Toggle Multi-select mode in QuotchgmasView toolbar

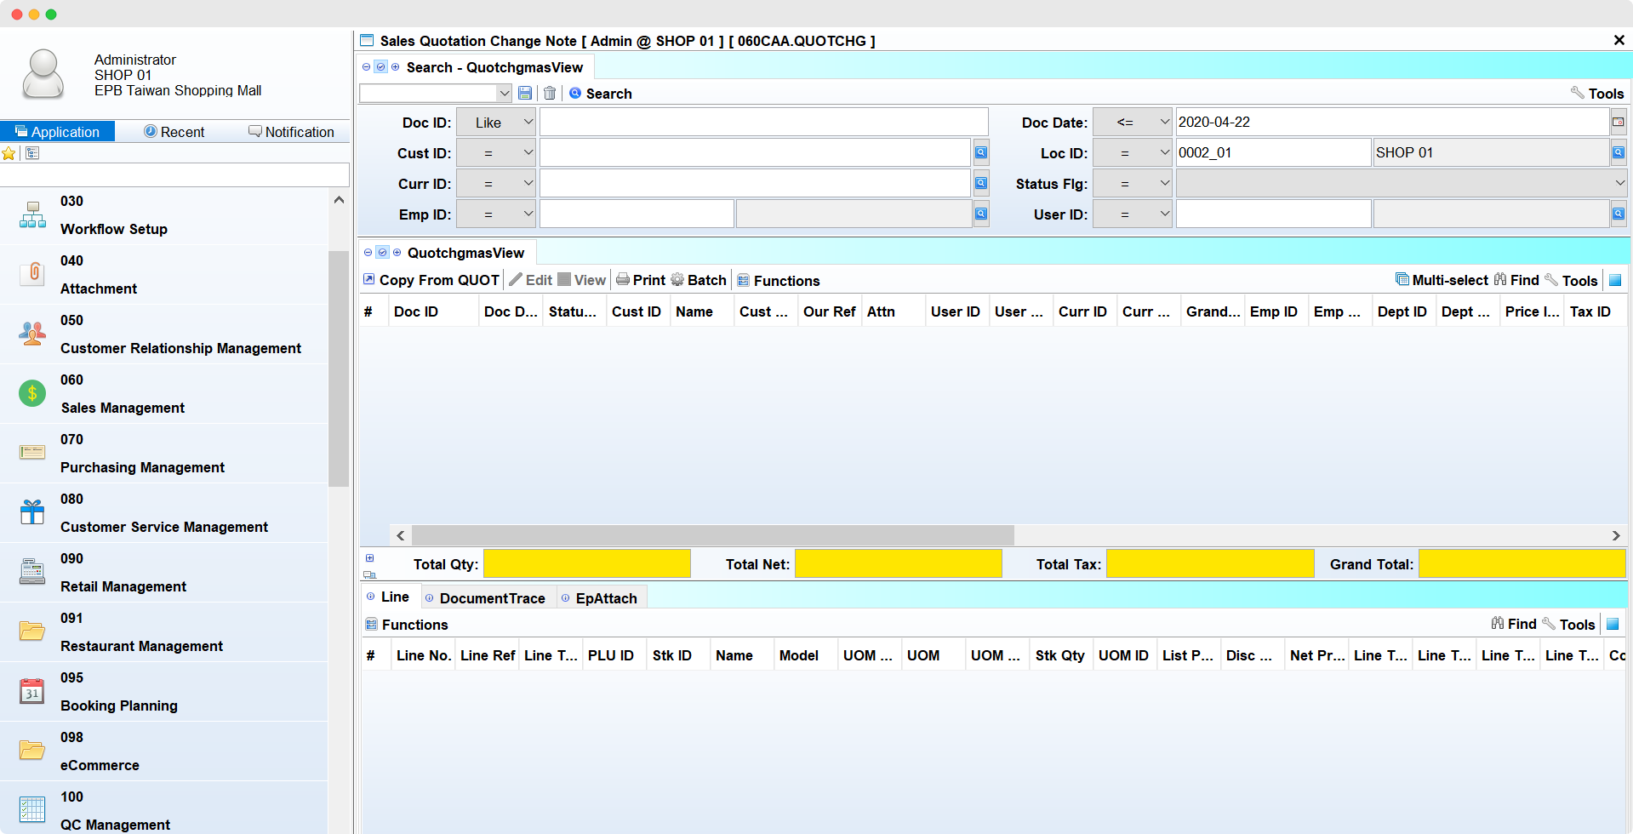[x=1442, y=280]
